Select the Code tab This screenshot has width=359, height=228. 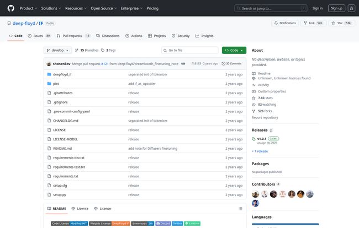[15, 36]
